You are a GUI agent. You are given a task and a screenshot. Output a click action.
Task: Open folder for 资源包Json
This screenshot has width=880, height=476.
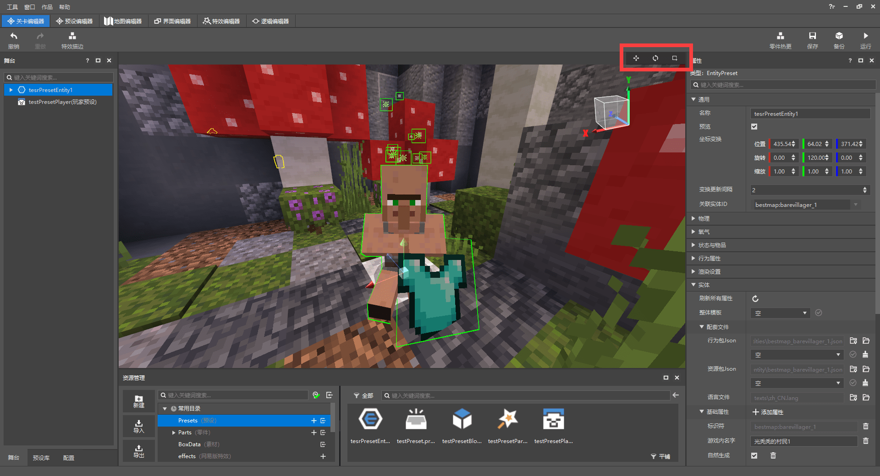(866, 369)
